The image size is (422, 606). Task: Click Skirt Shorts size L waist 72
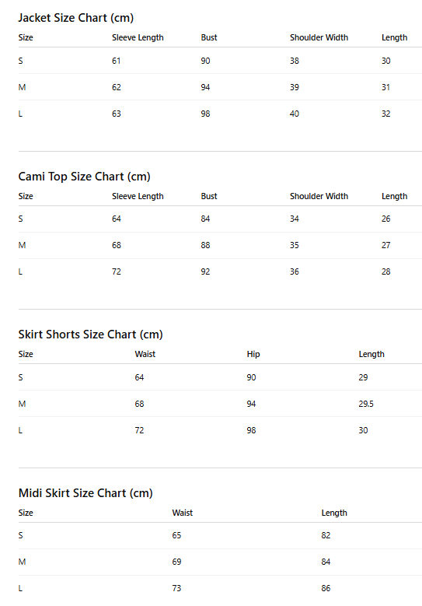coord(139,430)
